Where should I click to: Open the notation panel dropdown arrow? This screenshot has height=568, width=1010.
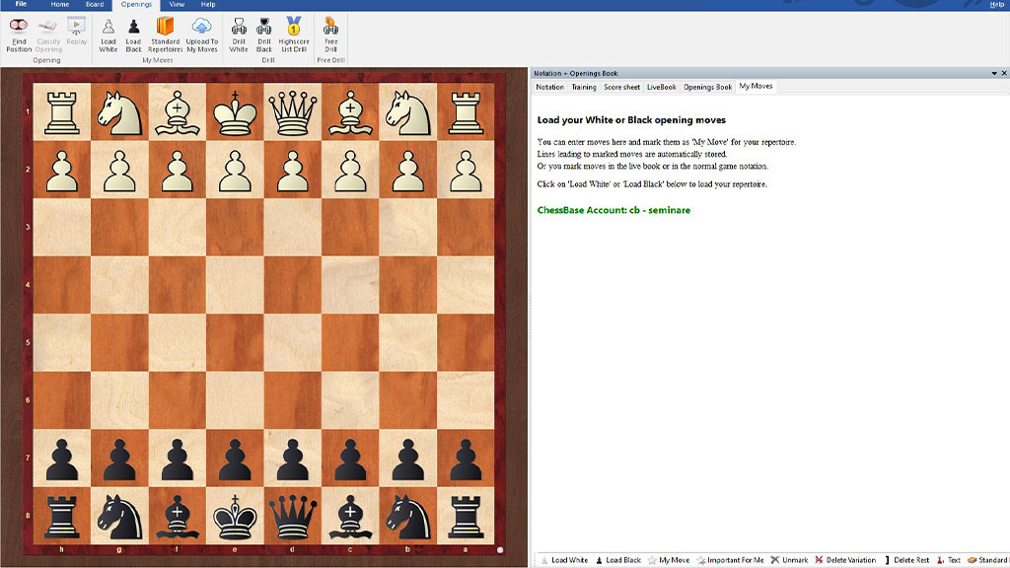[x=993, y=73]
